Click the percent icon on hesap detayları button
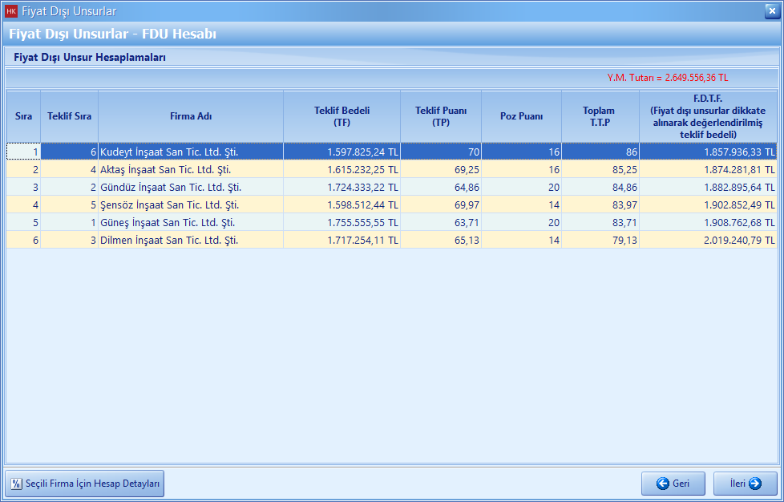Image resolution: width=784 pixels, height=502 pixels. [x=16, y=484]
